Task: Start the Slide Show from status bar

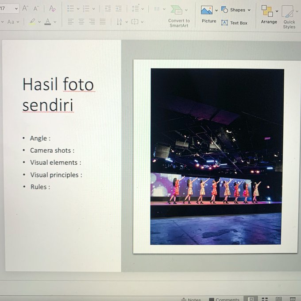Action: [293, 299]
